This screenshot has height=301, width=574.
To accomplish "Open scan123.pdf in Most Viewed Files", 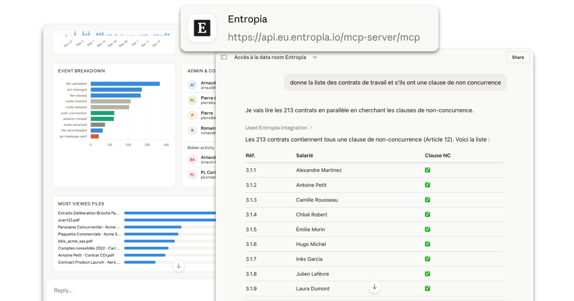I will click(69, 220).
